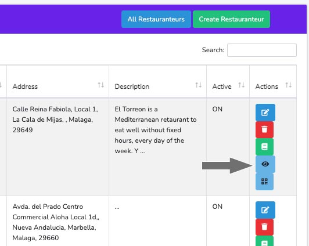Click ON status of Avda. del Prado row

tap(217, 207)
